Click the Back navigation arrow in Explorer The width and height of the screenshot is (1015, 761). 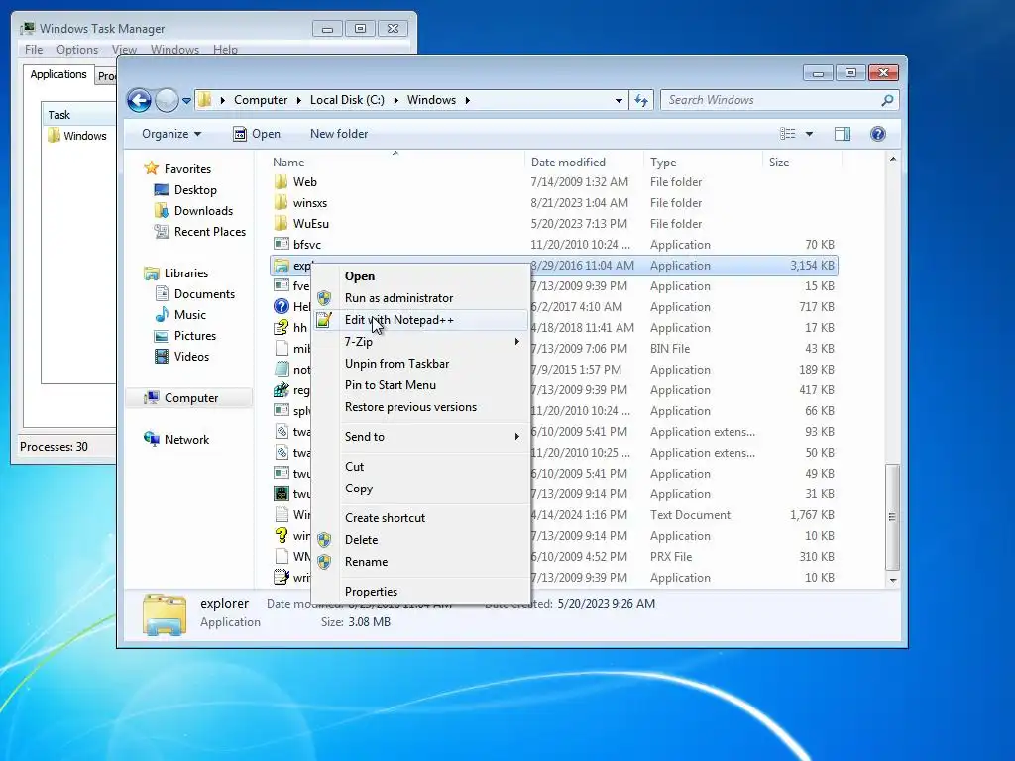[139, 100]
